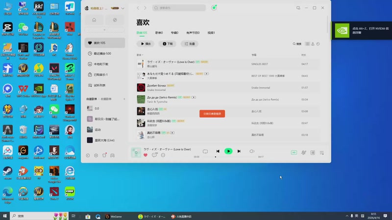Click the 播放 play all button
Image resolution: width=392 pixels, height=220 pixels.
(146, 44)
